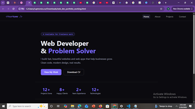Select Chrome icon on taskbar
This screenshot has height=109, width=195.
click(x=114, y=106)
